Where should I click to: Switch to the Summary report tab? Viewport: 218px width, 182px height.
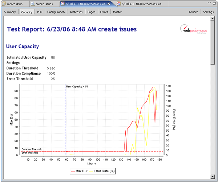[x=10, y=12]
